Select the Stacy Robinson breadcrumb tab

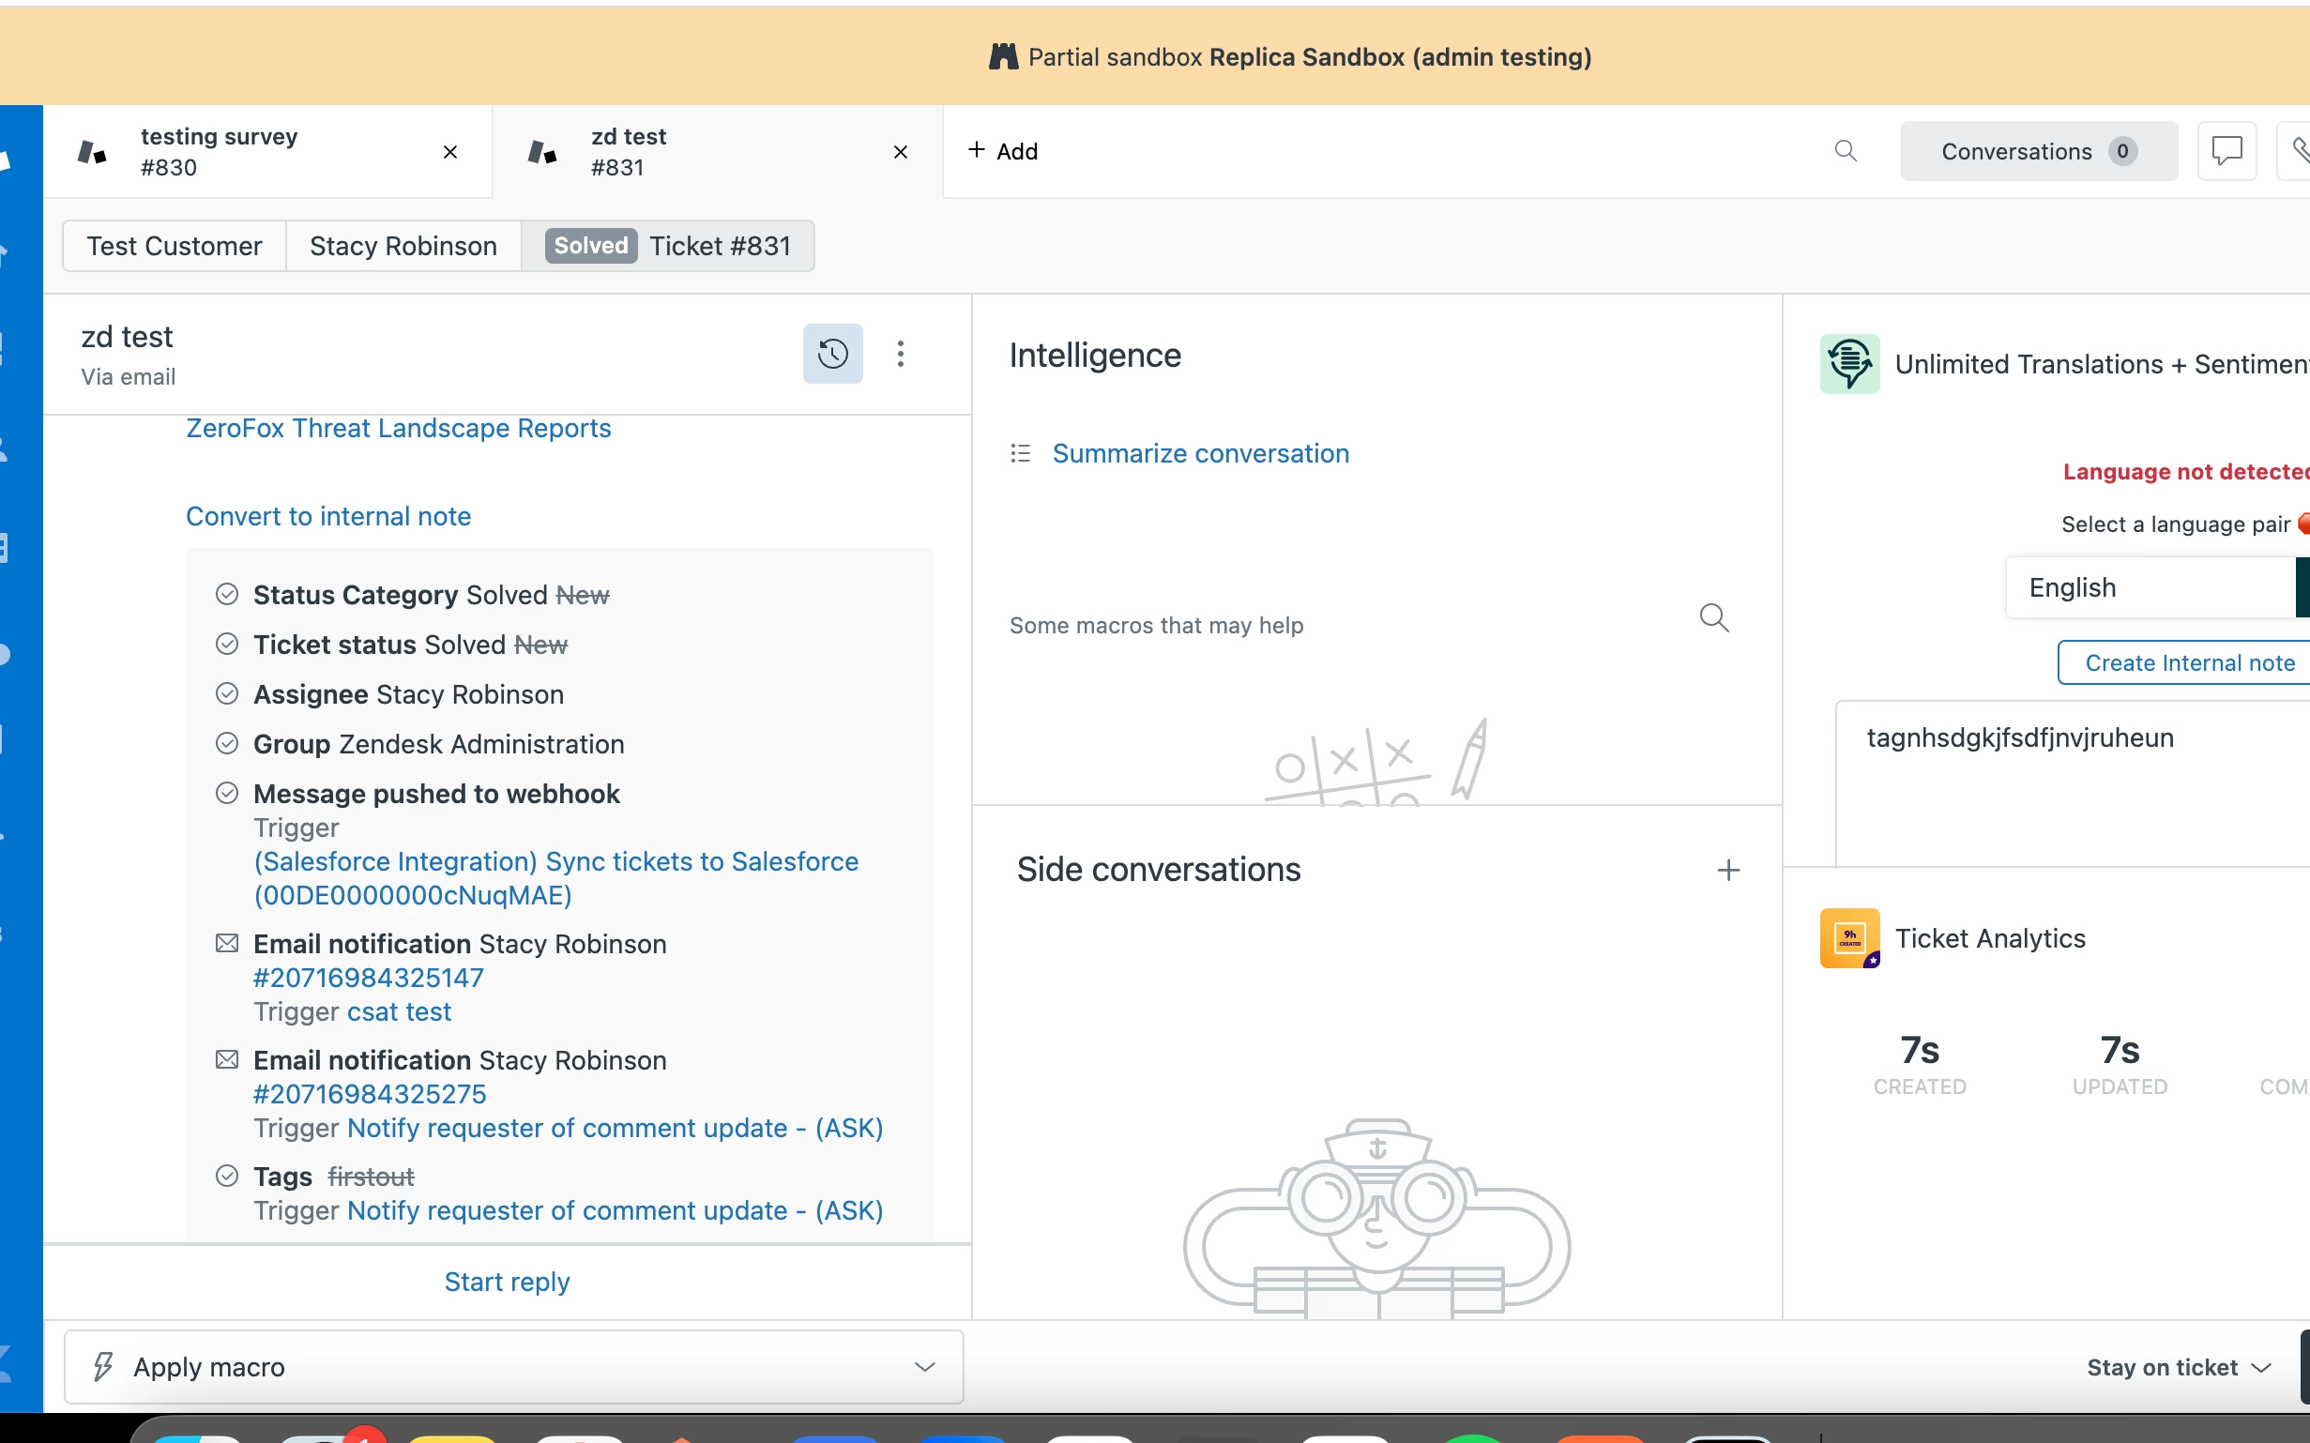[x=403, y=246]
